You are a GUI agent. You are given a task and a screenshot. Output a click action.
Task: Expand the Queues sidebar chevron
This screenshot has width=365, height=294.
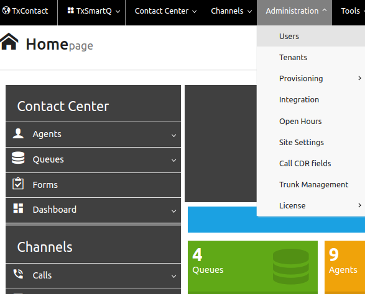pos(173,160)
